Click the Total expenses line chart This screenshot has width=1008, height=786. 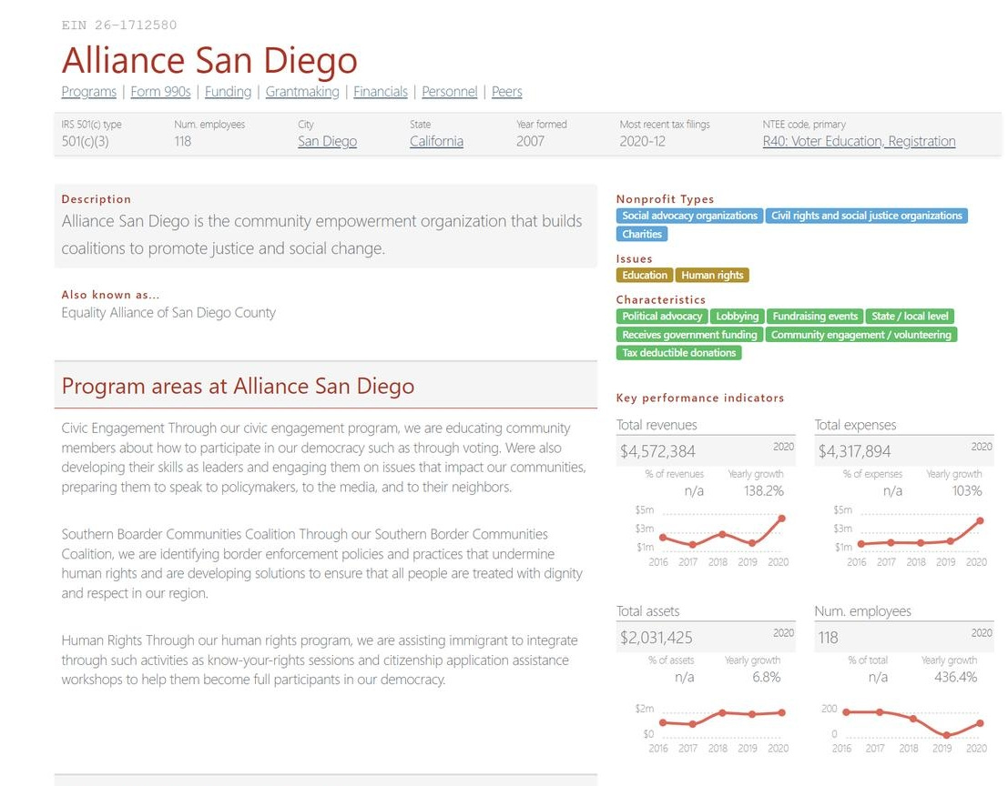coord(911,536)
